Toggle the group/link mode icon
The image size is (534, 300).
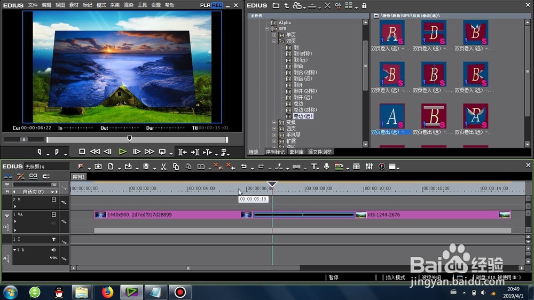coord(33,176)
